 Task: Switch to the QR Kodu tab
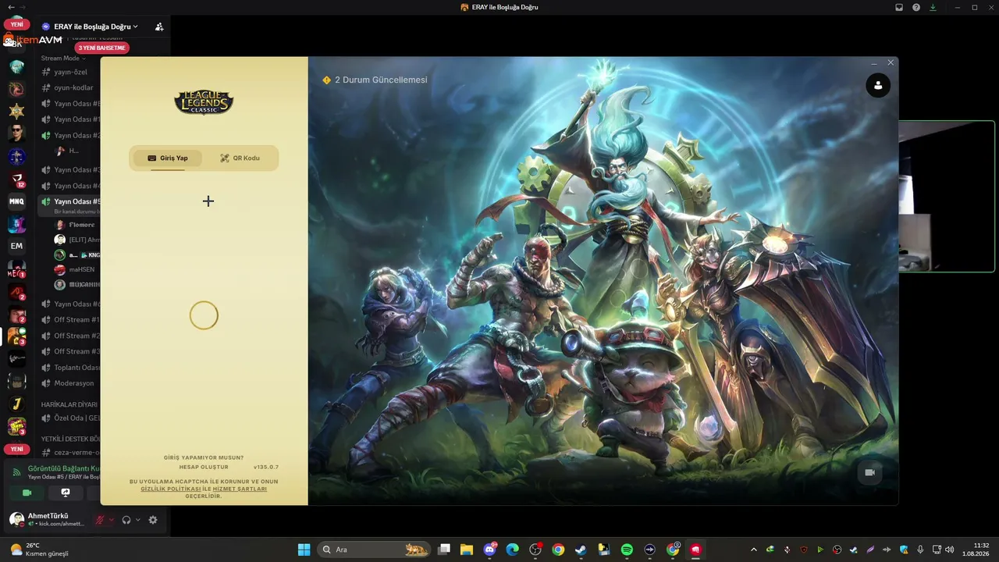240,158
